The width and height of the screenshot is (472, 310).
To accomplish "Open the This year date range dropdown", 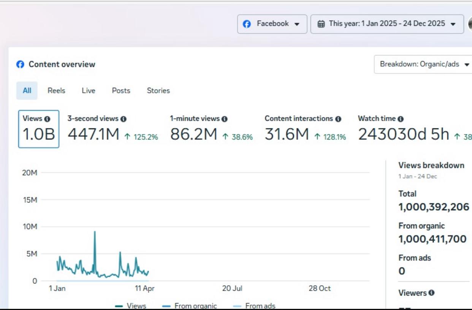I will coord(387,24).
